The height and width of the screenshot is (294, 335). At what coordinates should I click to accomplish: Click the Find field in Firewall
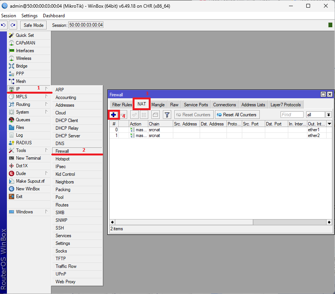(292, 115)
